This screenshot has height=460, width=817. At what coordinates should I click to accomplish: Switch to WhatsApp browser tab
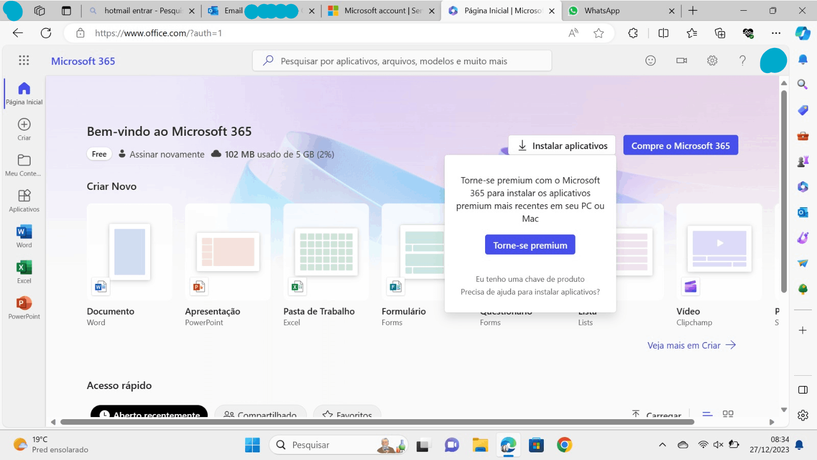[x=620, y=11]
